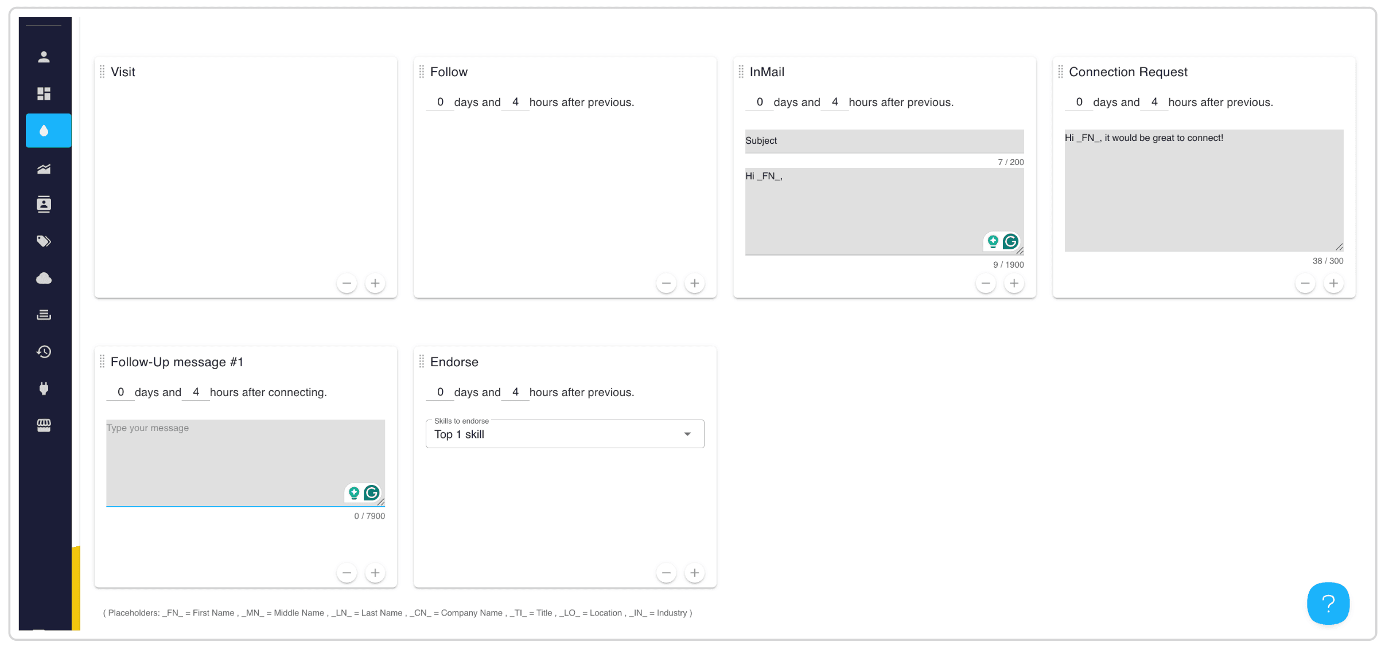Click the cloud icon in sidebar
Image resolution: width=1385 pixels, height=650 pixels.
[x=44, y=279]
